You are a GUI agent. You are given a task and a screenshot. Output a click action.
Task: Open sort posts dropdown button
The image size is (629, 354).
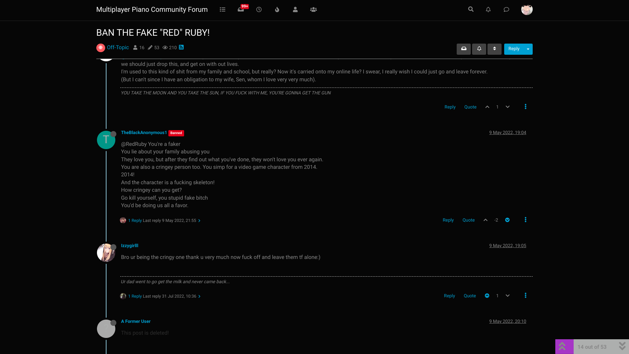coord(494,49)
